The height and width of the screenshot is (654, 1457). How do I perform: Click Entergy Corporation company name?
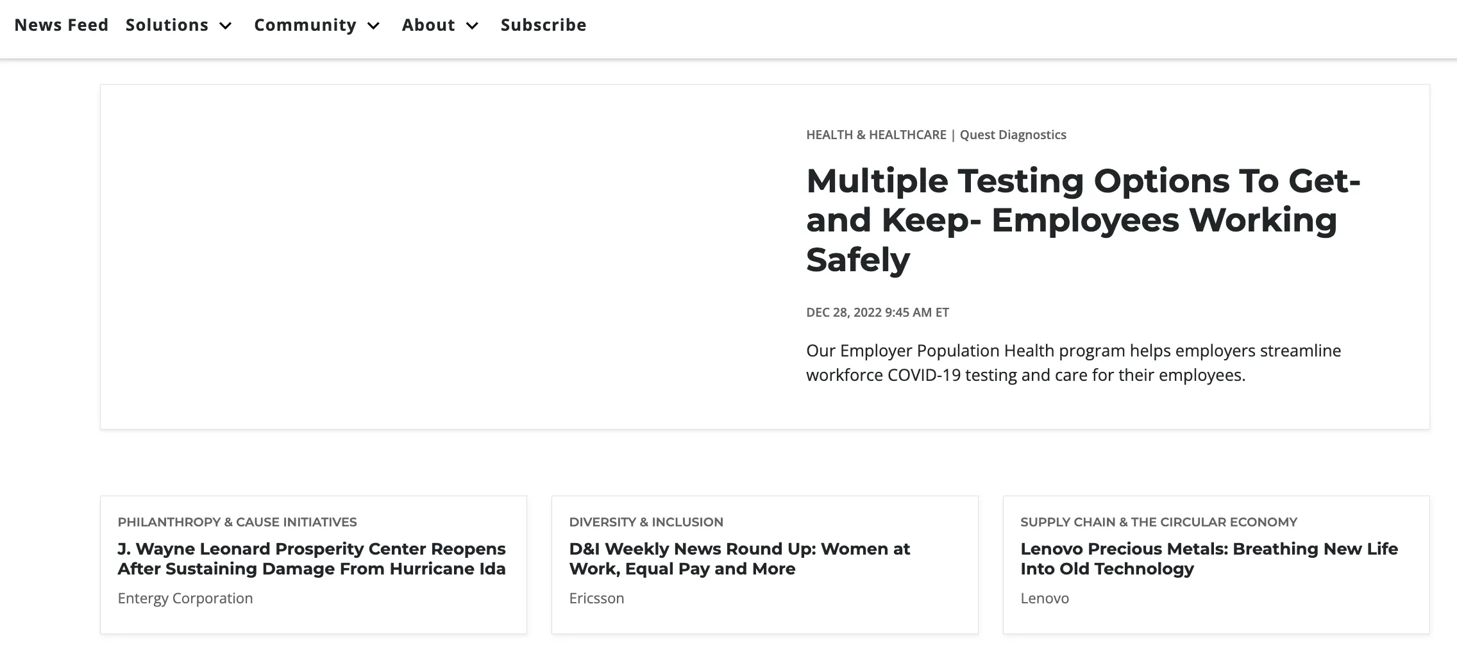185,598
